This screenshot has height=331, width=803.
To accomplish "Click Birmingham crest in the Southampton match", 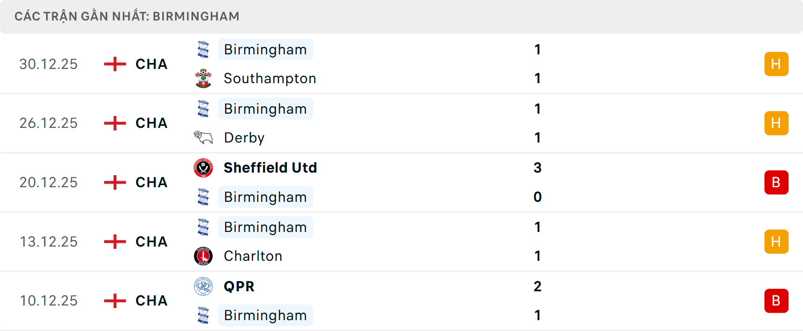I will click(203, 50).
